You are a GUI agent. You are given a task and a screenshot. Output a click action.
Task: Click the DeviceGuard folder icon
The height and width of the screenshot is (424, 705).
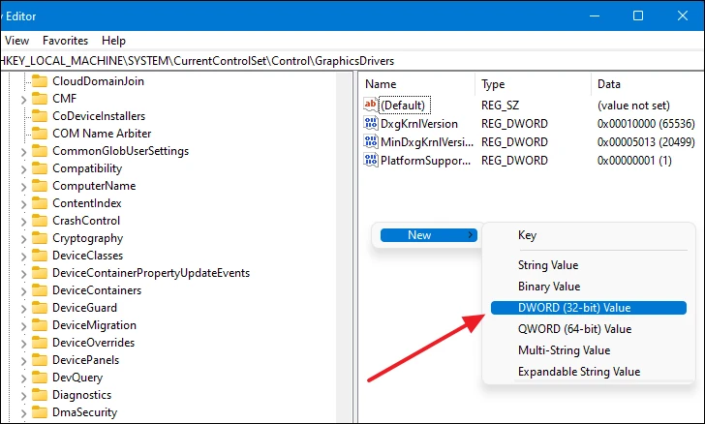click(39, 308)
